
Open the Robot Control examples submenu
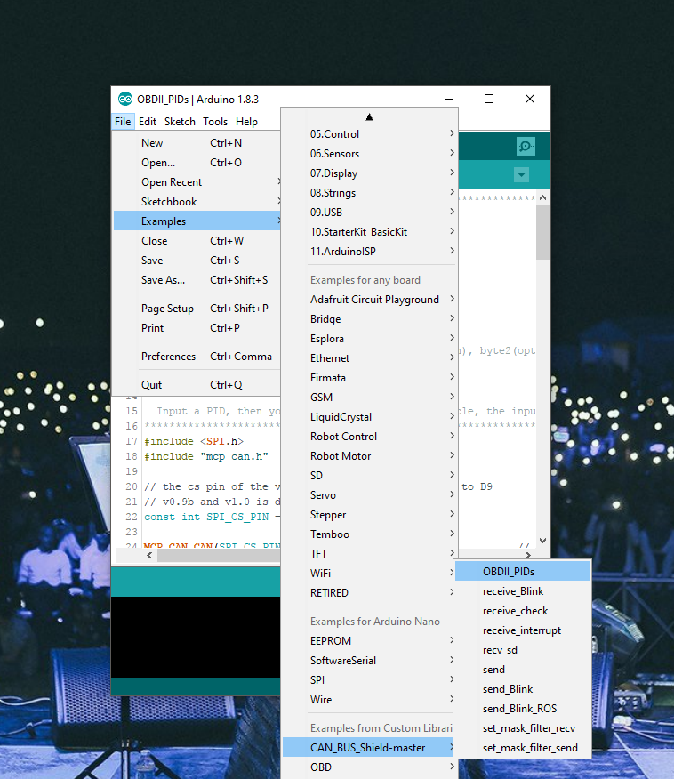pyautogui.click(x=369, y=437)
